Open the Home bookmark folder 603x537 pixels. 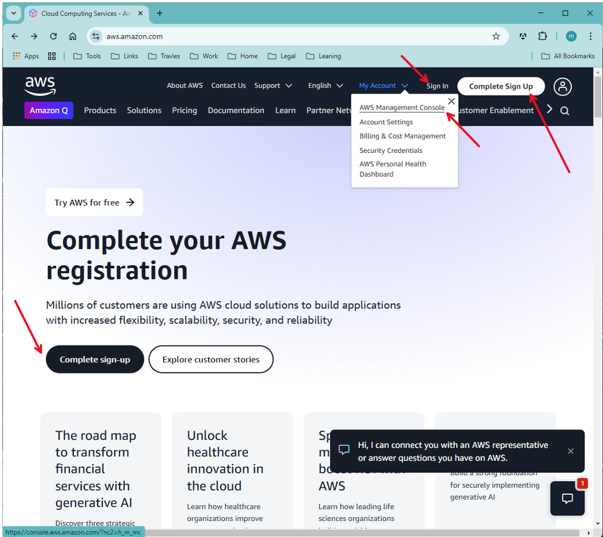click(x=243, y=56)
